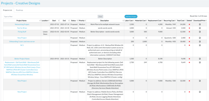The width and height of the screenshot is (209, 101).
Task: Sort table by Recurring Cost
Action: (170, 21)
